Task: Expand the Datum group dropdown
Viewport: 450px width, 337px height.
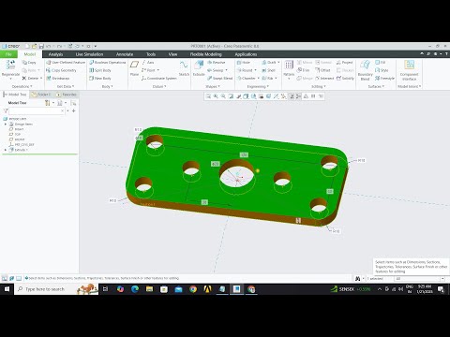Action: point(159,86)
